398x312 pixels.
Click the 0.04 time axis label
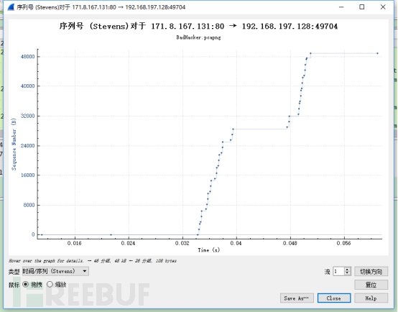point(236,243)
